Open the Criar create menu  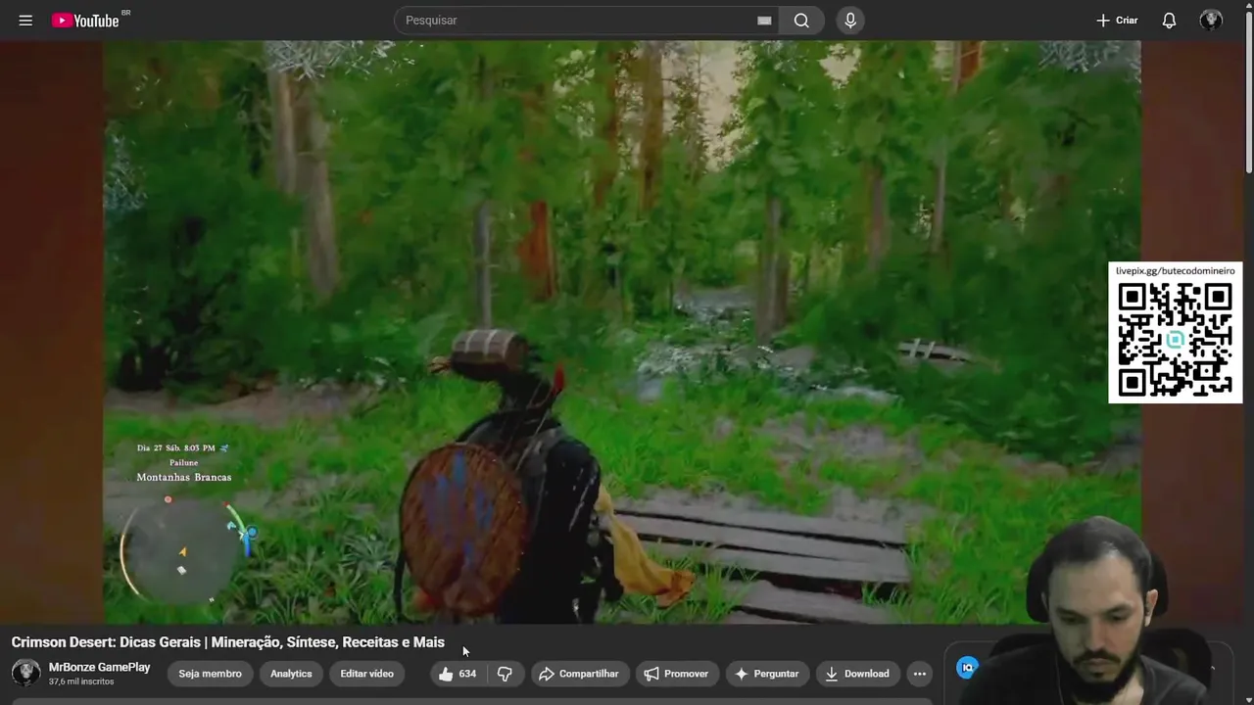click(x=1117, y=21)
